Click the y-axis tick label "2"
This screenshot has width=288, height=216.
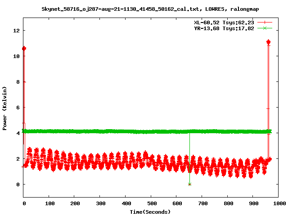point(18,159)
